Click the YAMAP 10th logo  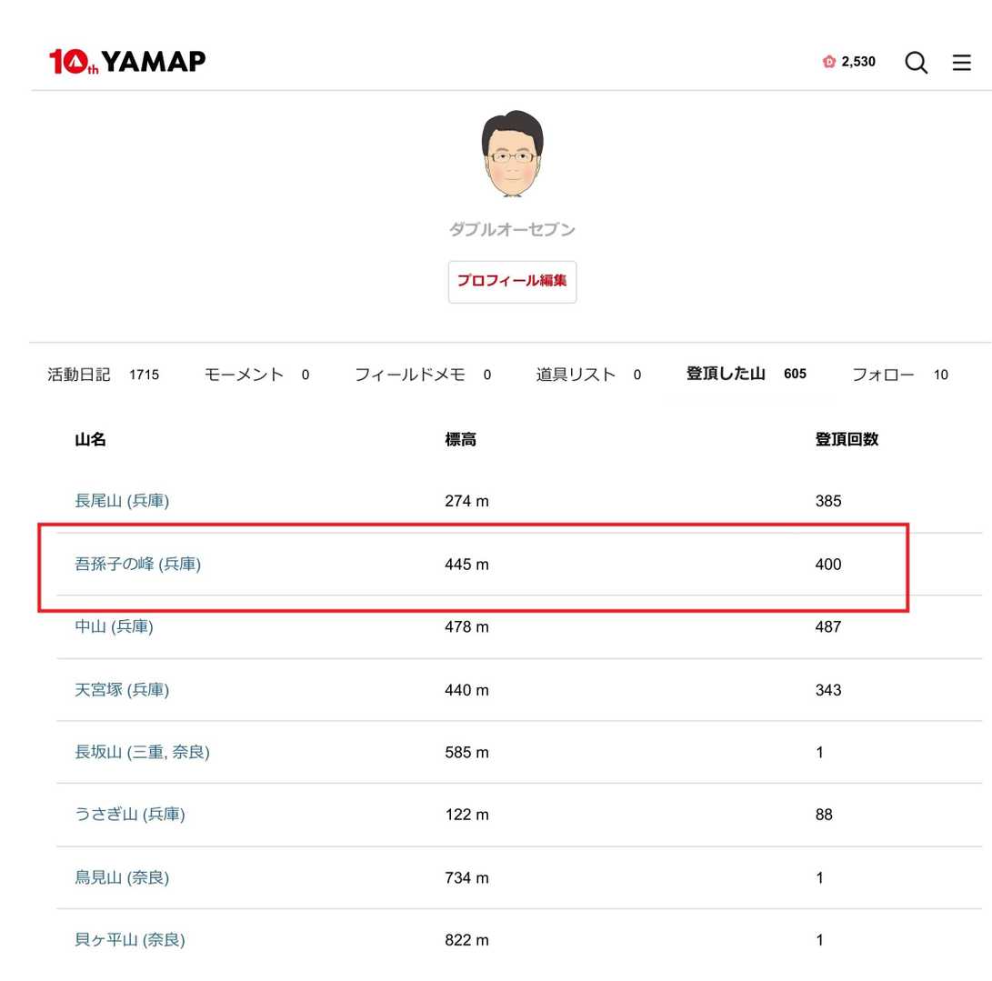(127, 62)
